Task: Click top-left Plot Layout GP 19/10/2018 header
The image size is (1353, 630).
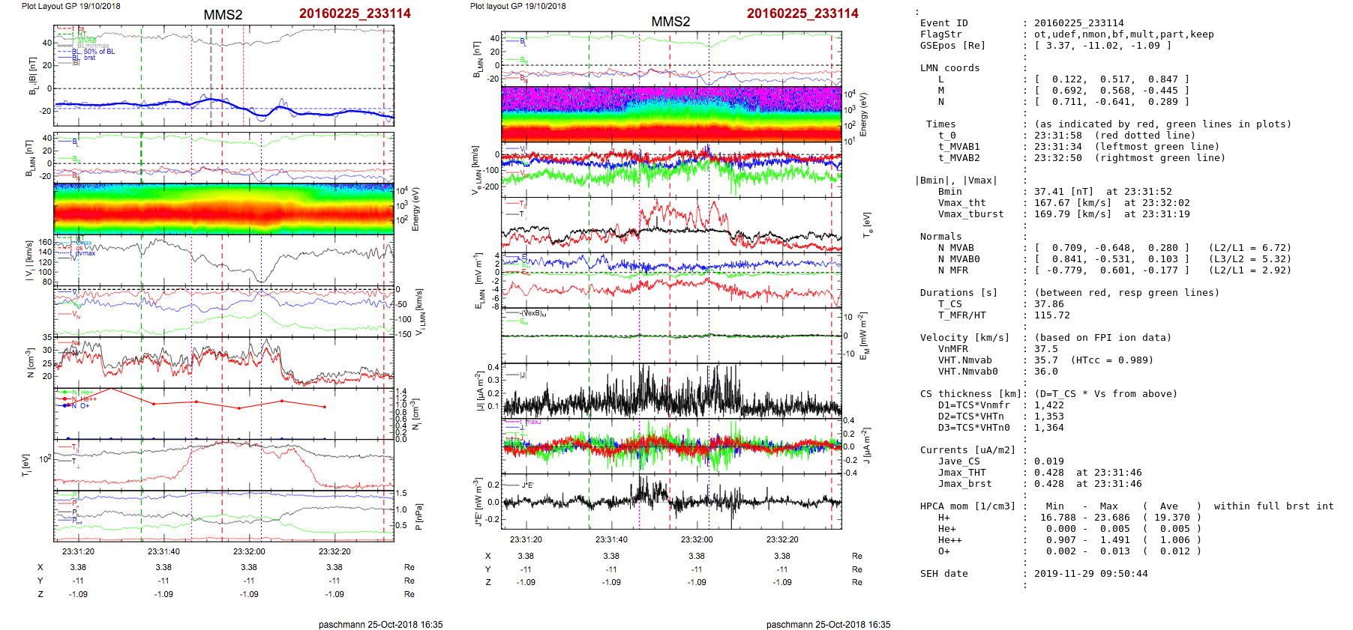Action: pyautogui.click(x=70, y=6)
